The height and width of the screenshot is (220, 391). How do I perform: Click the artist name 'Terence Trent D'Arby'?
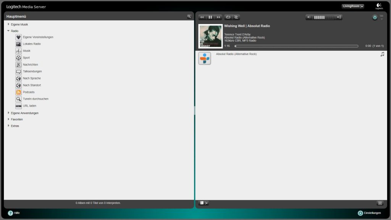[x=237, y=34]
